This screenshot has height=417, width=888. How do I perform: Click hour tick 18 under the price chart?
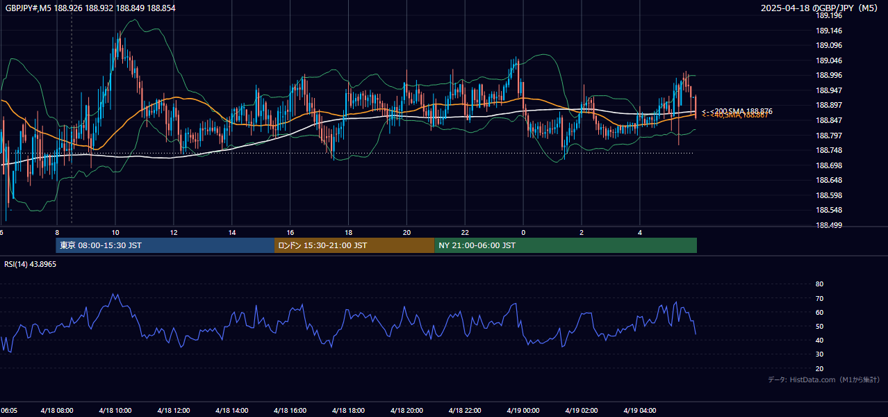[x=349, y=232]
